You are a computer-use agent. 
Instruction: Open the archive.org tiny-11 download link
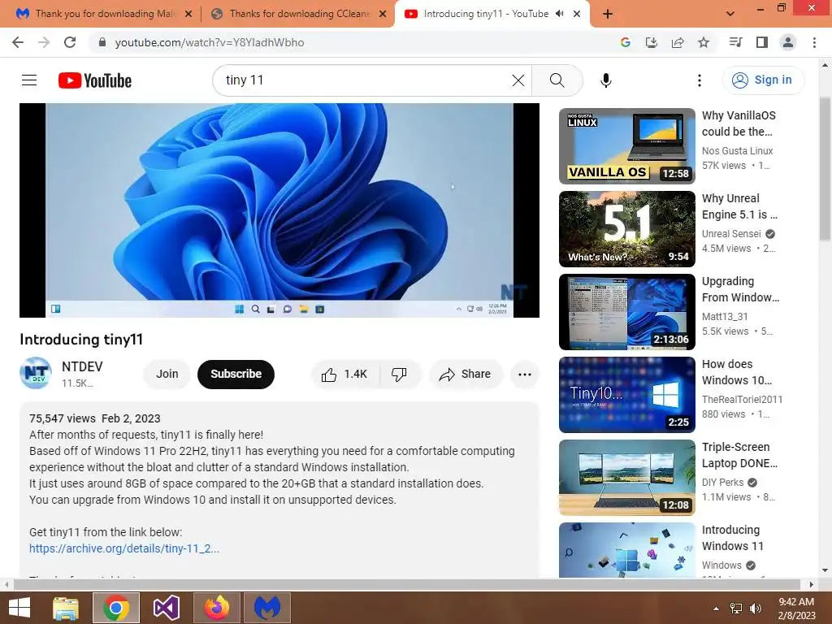(124, 548)
